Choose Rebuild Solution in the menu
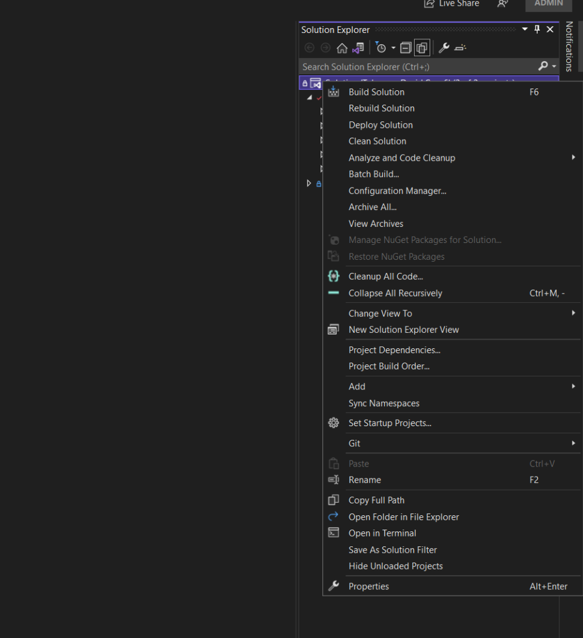Viewport: 583px width, 638px height. 381,108
